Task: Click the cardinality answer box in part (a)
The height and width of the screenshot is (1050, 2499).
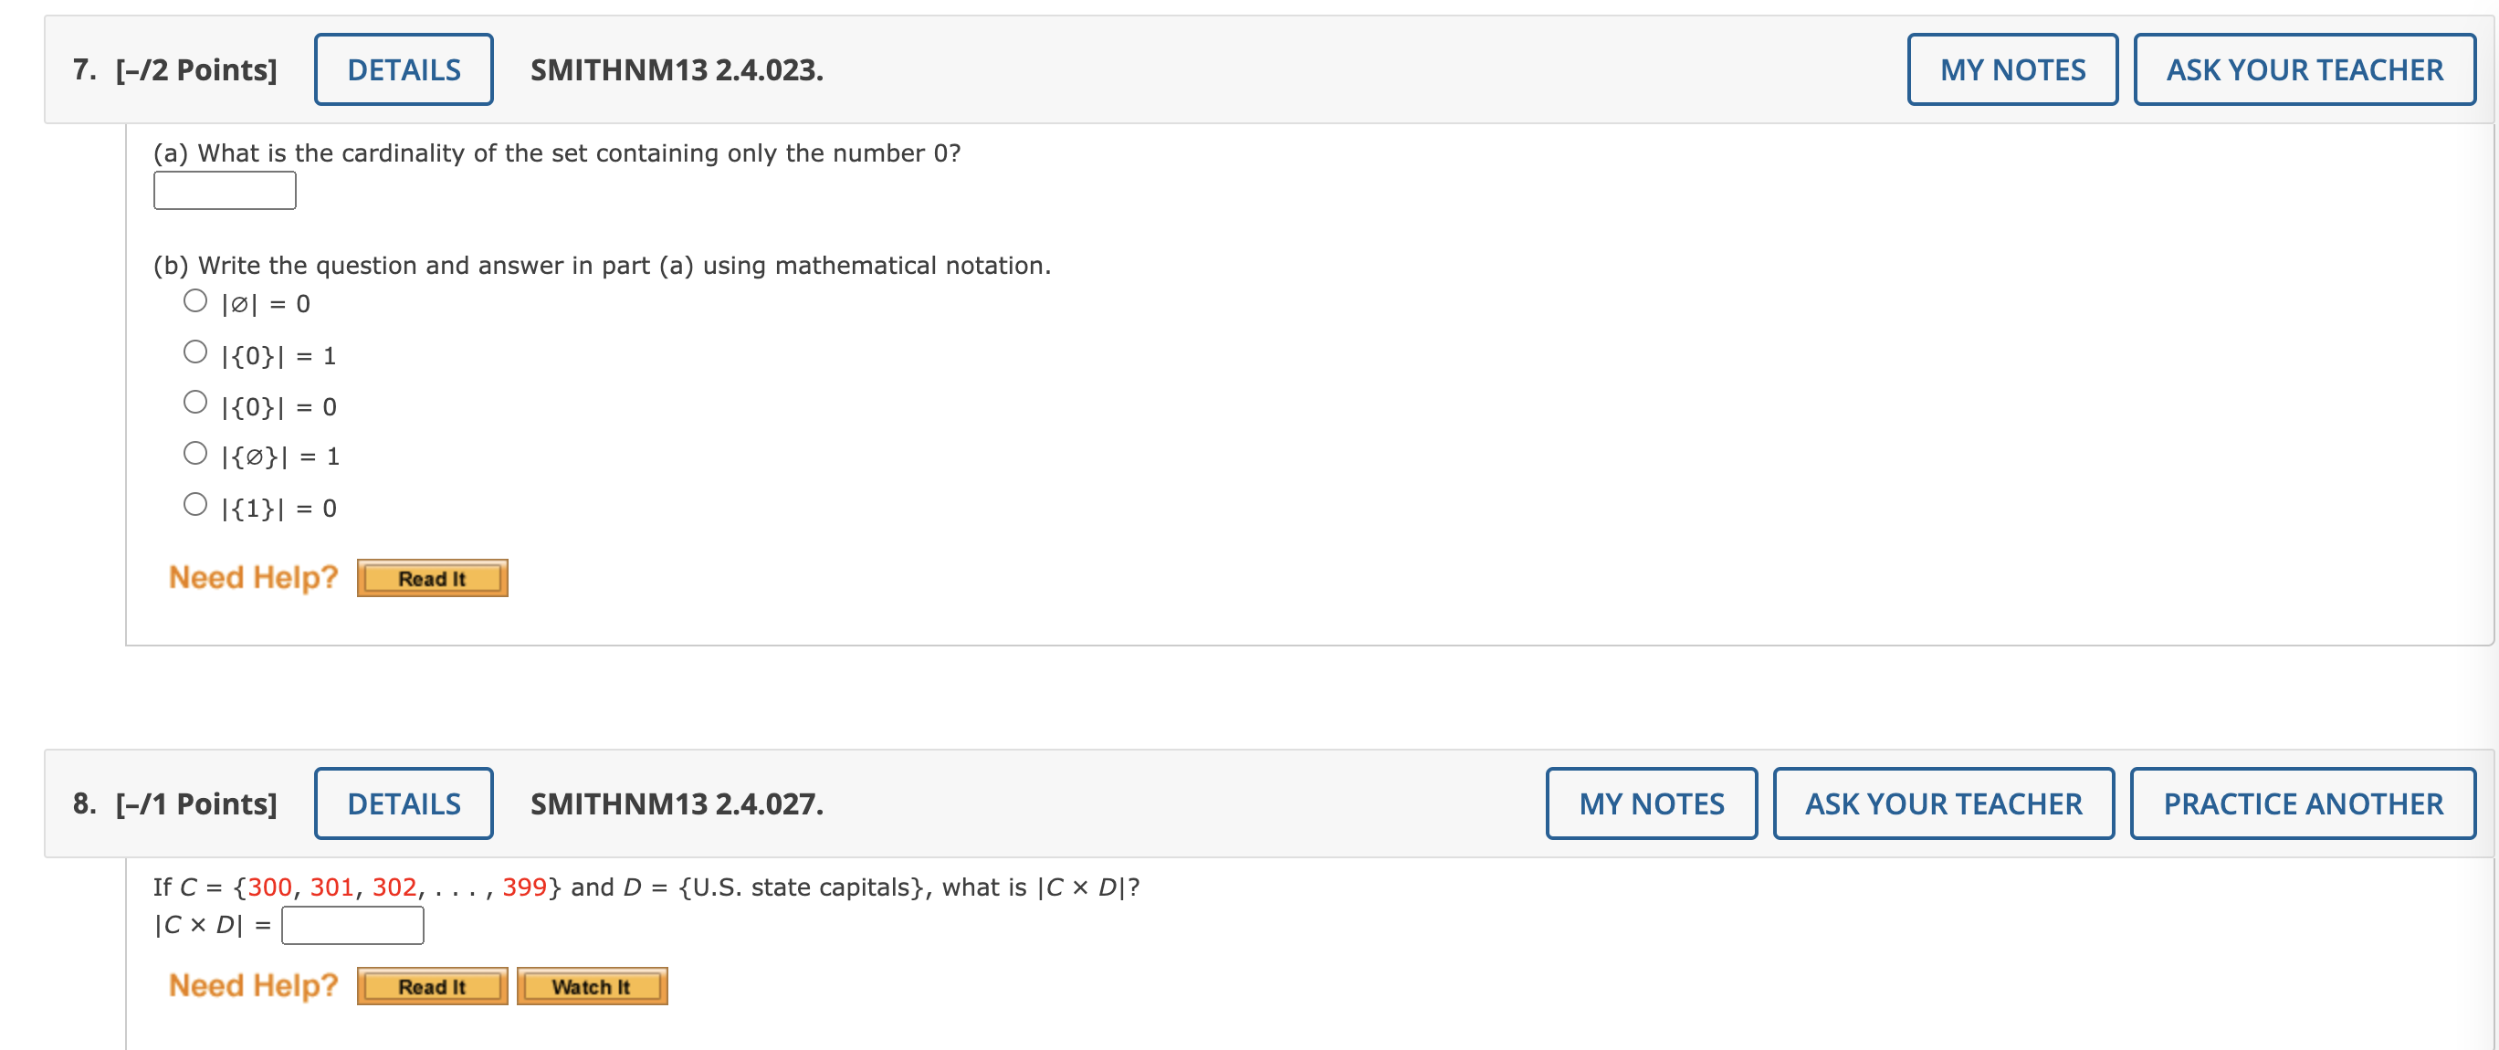Action: (x=224, y=190)
